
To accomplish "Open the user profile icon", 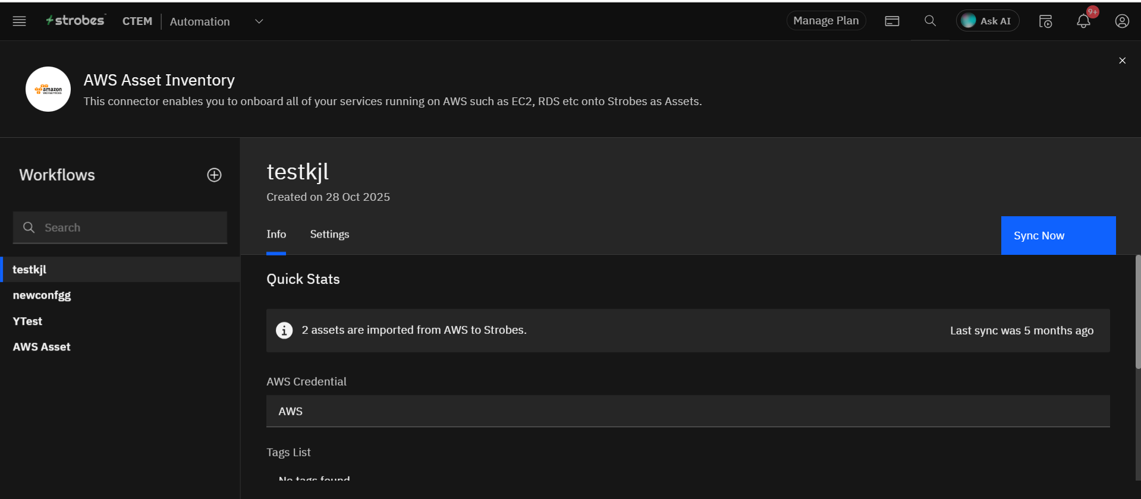I will (1121, 21).
